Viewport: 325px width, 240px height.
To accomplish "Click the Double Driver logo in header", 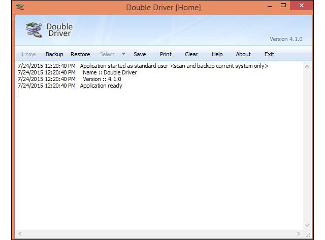I will [49, 30].
